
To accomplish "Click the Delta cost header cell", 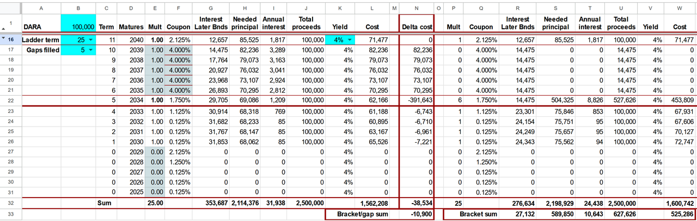I will [x=416, y=23].
